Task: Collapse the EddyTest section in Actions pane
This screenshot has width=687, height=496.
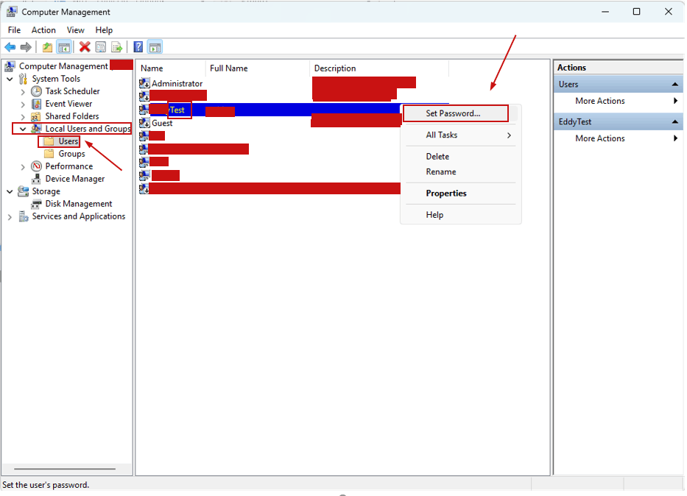Action: coord(674,121)
